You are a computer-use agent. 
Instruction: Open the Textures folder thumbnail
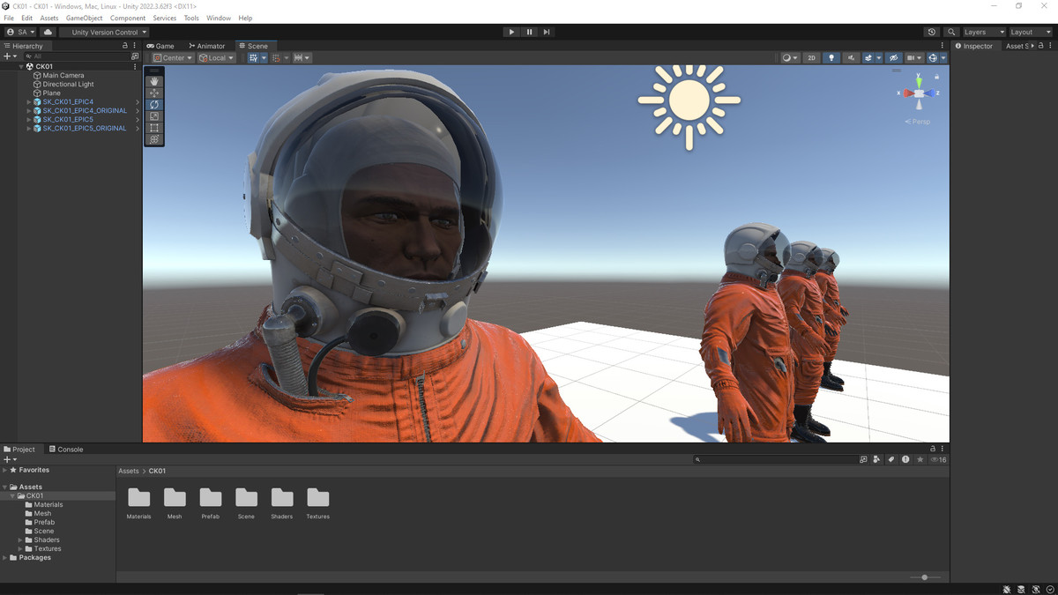point(317,501)
